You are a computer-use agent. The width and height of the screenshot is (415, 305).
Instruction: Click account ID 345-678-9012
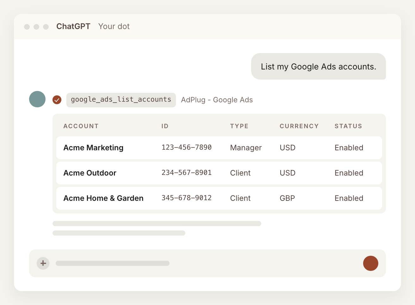[187, 198]
